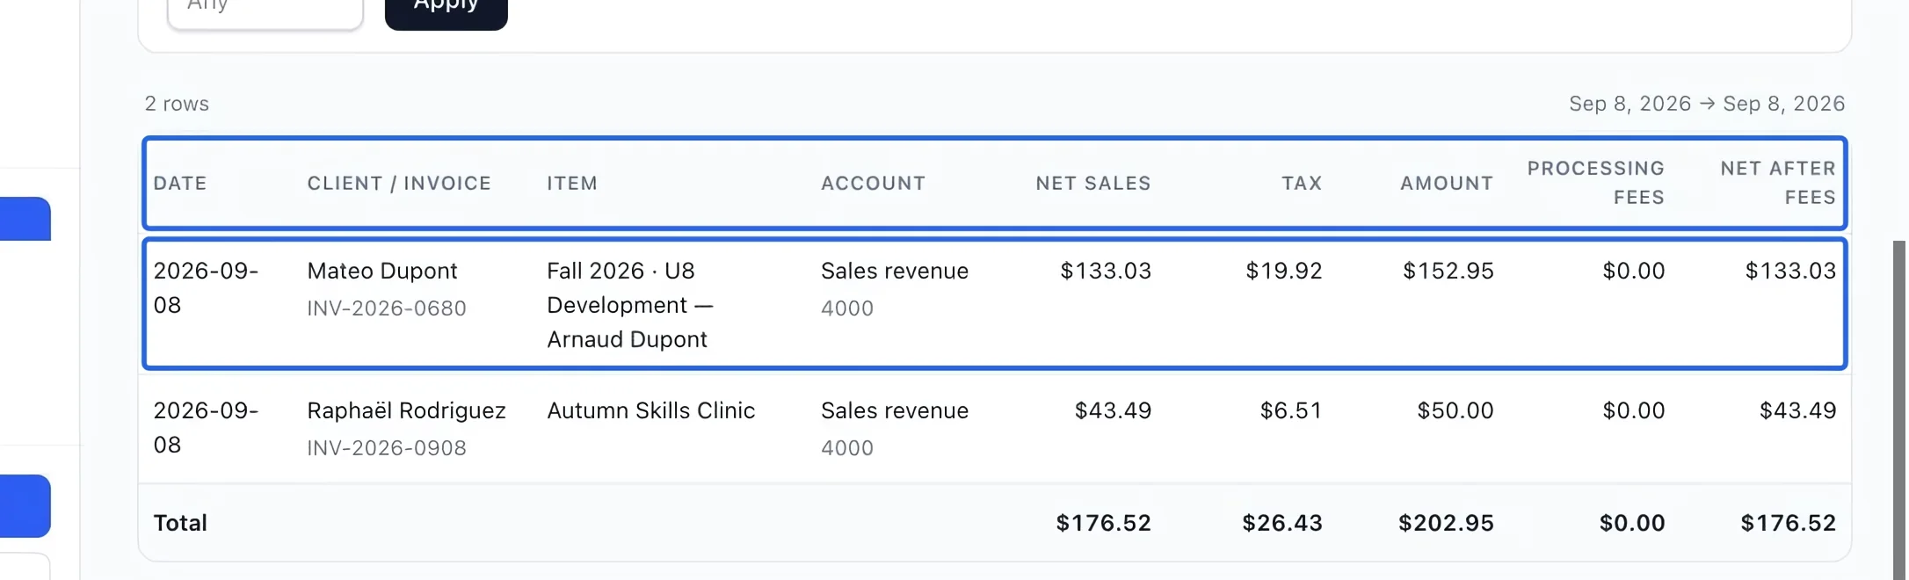Screen dimensions: 1909x580
Task: Open invoice INV-2026-0680
Action: click(x=387, y=308)
